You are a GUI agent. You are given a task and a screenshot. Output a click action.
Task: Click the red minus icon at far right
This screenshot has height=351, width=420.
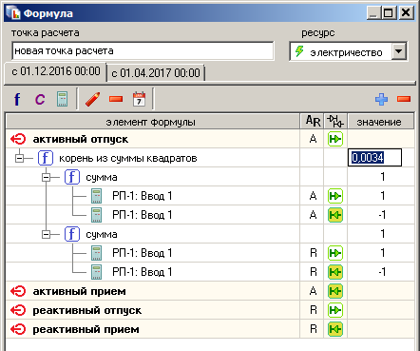click(x=404, y=99)
